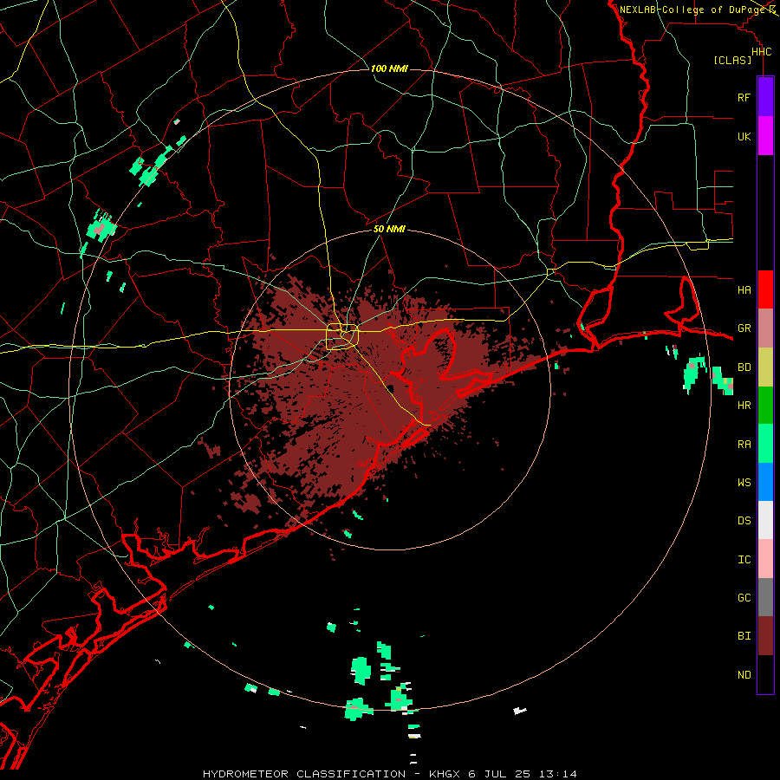This screenshot has width=780, height=780.
Task: Click the WS blue legend swatch
Action: (765, 482)
